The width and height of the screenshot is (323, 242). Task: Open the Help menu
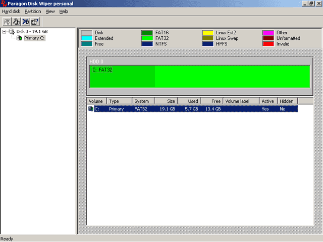click(x=64, y=12)
